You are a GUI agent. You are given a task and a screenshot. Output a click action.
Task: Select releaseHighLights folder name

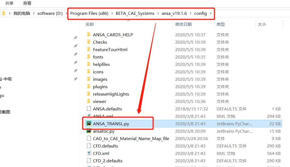111,94
